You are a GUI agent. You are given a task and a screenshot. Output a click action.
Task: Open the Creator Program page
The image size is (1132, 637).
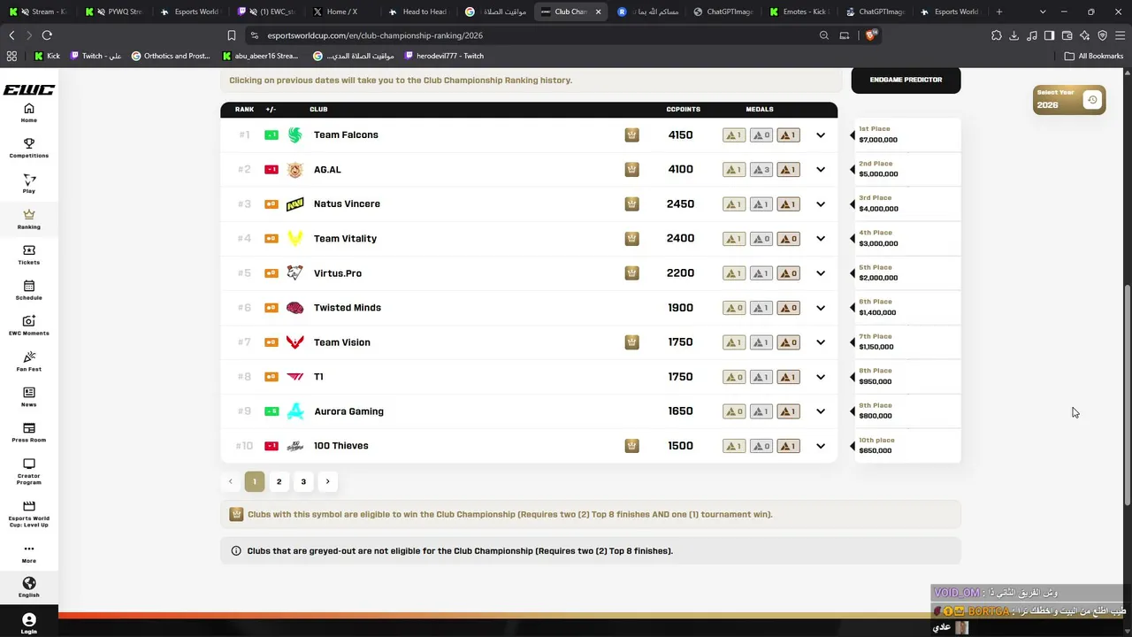tap(29, 472)
